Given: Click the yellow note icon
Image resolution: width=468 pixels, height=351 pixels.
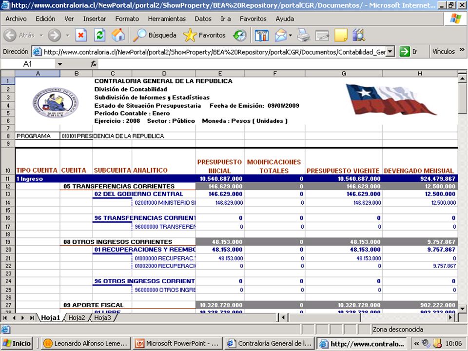Looking at the screenshot, I should click(x=341, y=35).
